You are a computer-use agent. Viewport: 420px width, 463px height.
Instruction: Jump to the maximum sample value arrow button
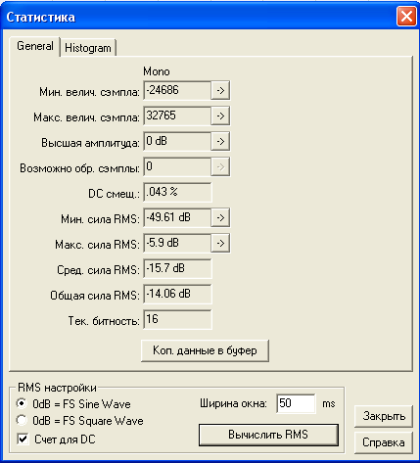220,116
